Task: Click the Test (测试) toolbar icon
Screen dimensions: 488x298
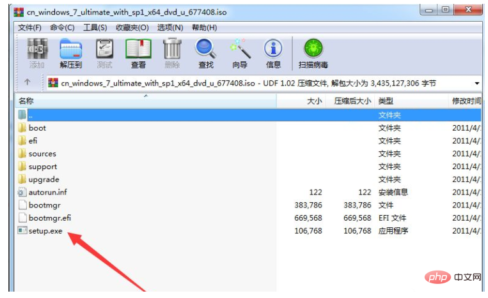Action: (105, 49)
